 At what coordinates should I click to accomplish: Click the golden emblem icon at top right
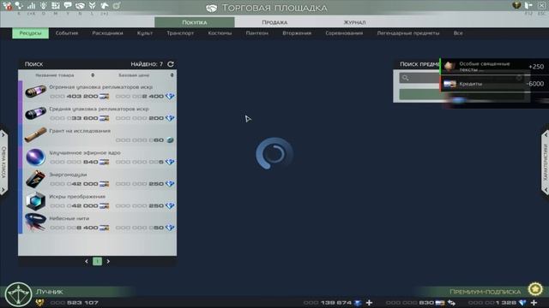tap(516, 5)
